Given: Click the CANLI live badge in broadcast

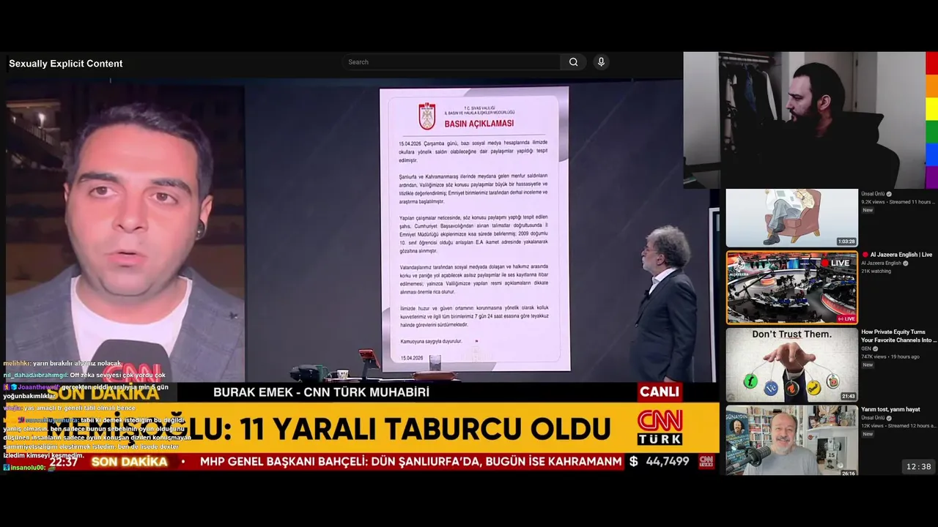Looking at the screenshot, I should pyautogui.click(x=660, y=392).
